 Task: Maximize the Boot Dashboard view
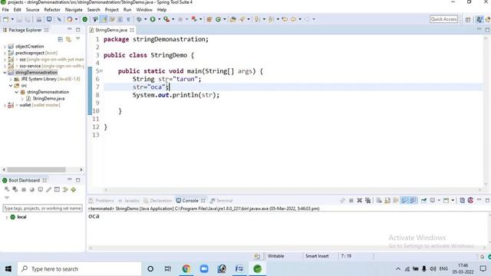click(78, 180)
